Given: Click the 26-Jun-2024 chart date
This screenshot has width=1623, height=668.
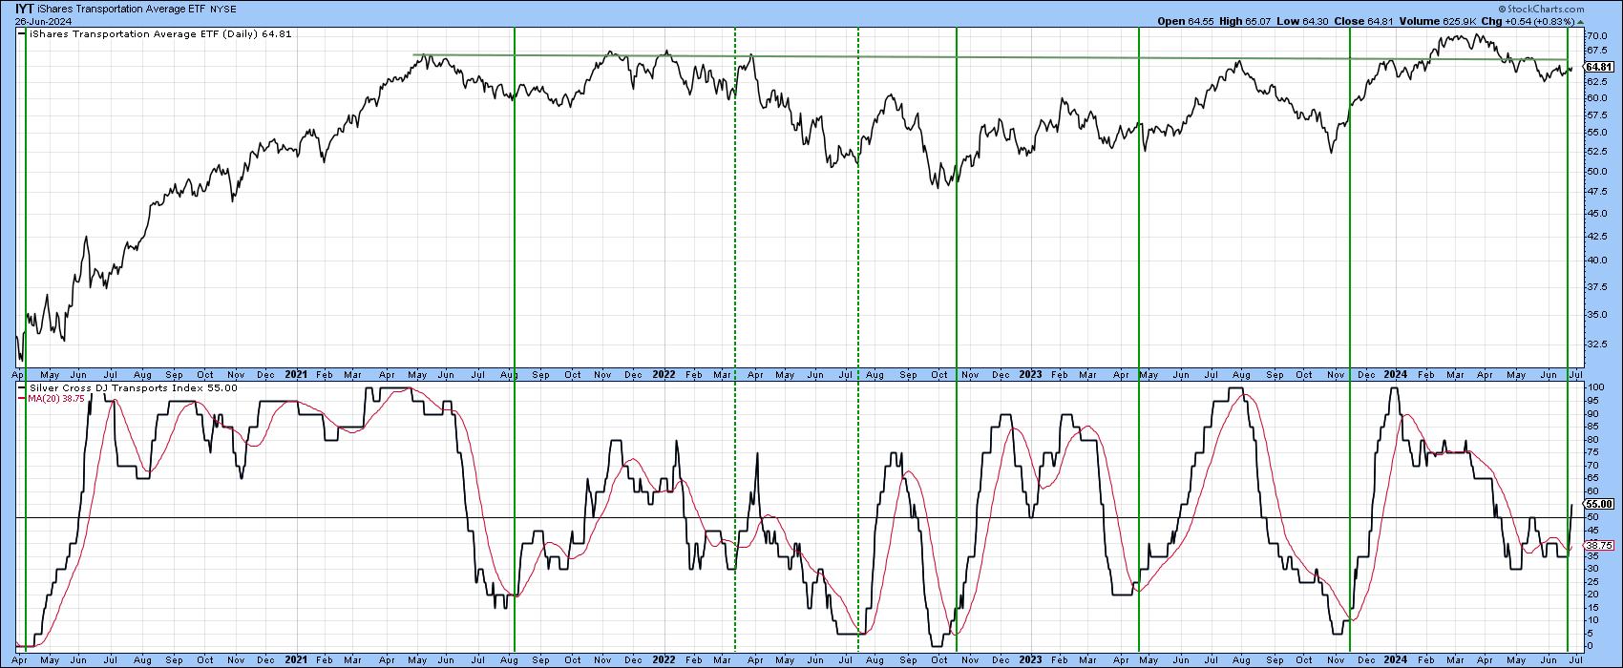Looking at the screenshot, I should [x=42, y=20].
